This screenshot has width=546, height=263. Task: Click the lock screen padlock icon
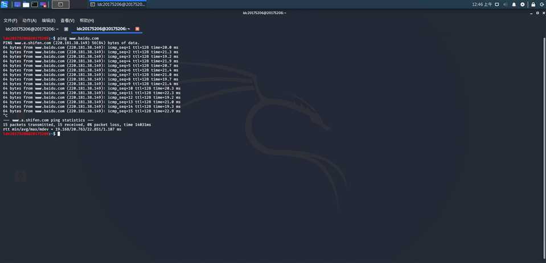pyautogui.click(x=533, y=5)
